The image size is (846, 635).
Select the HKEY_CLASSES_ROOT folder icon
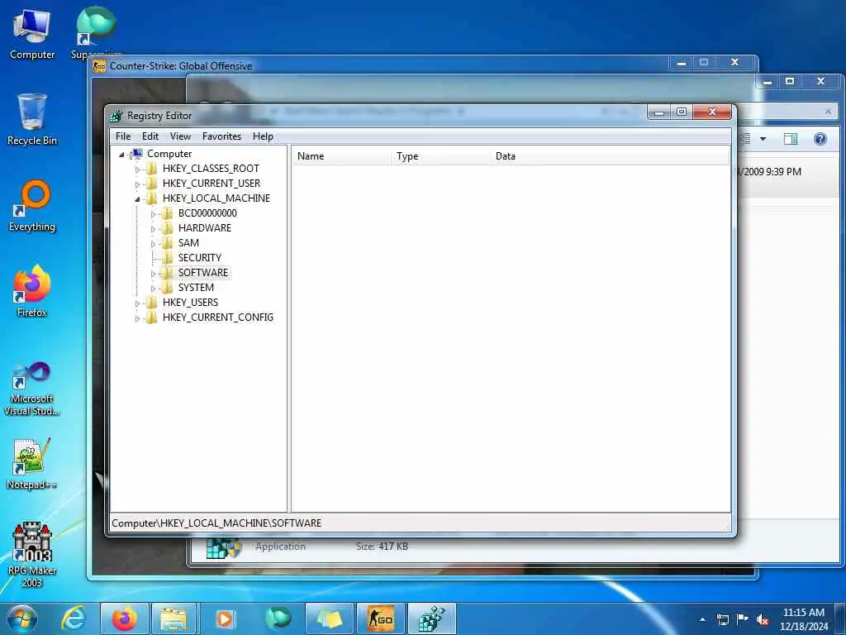coord(152,169)
